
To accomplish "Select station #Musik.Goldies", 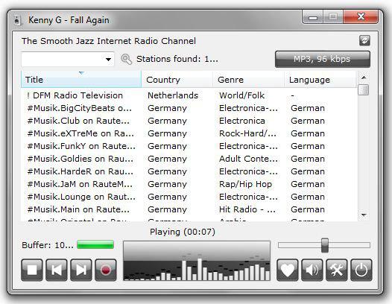I will pos(189,159).
